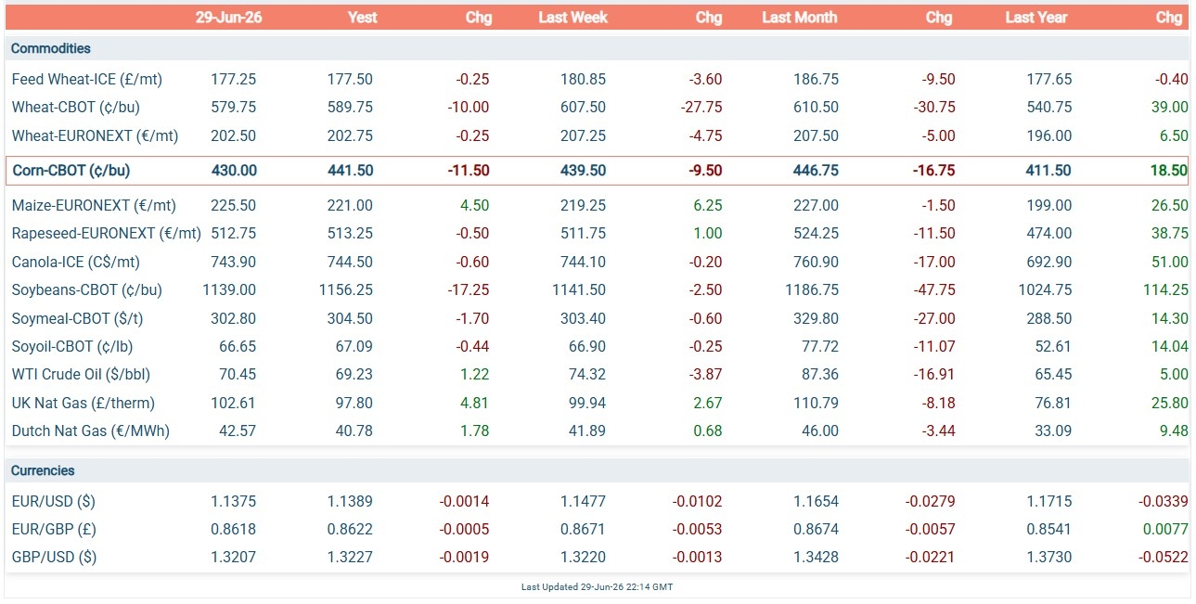The height and width of the screenshot is (604, 1196).
Task: Click the EUR/USD currency row
Action: pos(598,502)
